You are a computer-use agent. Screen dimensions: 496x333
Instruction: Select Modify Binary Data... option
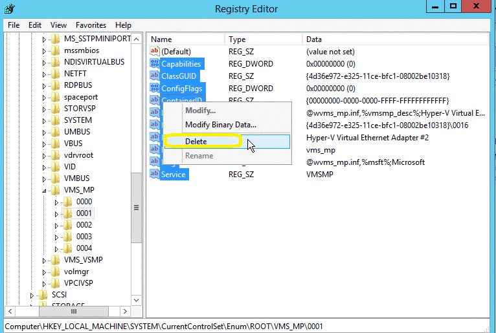click(x=221, y=125)
